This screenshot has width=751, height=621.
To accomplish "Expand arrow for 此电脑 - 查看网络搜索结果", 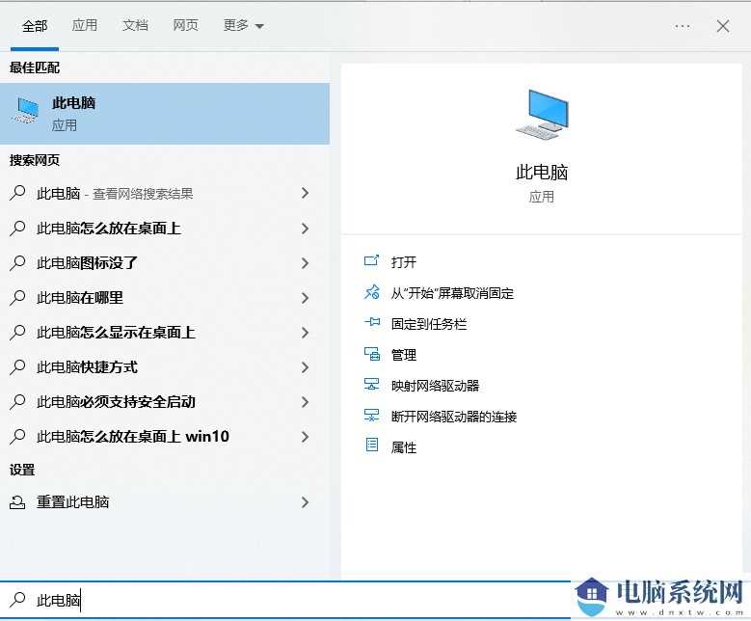I will tap(305, 193).
